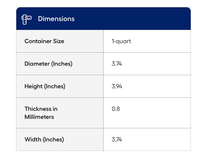Click the word Size in Container Size
The width and height of the screenshot is (207, 163).
coord(58,41)
